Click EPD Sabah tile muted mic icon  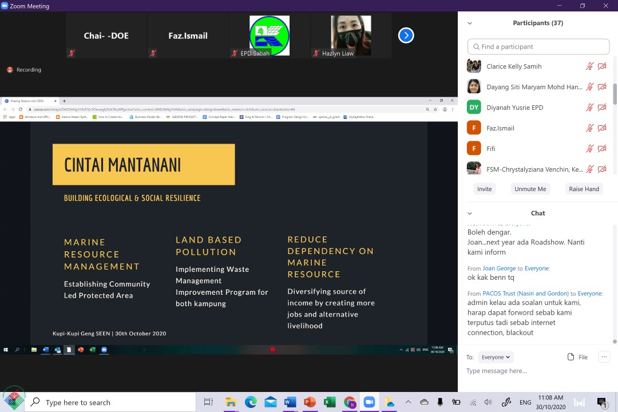coord(235,53)
